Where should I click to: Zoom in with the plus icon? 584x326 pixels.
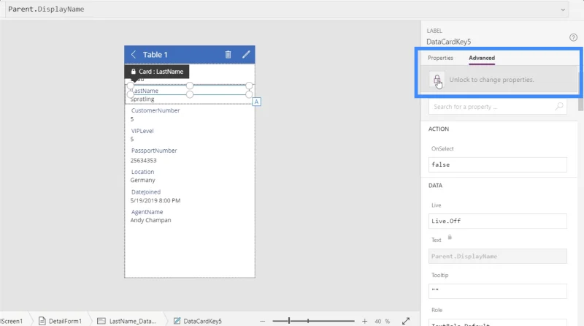coord(364,321)
